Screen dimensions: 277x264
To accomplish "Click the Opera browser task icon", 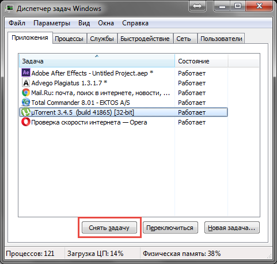I will point(26,122).
